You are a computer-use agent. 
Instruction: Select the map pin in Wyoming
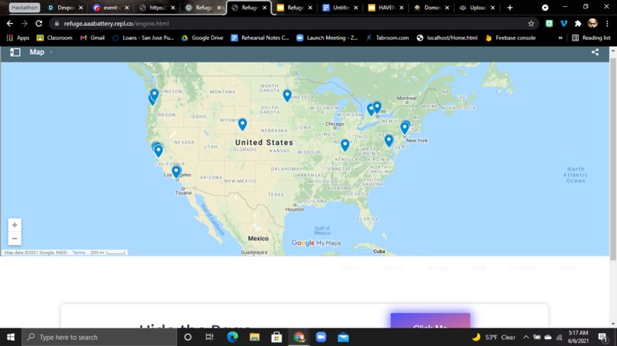(243, 124)
